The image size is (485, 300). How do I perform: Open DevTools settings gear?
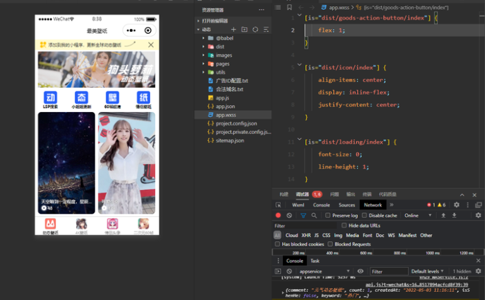point(456,205)
